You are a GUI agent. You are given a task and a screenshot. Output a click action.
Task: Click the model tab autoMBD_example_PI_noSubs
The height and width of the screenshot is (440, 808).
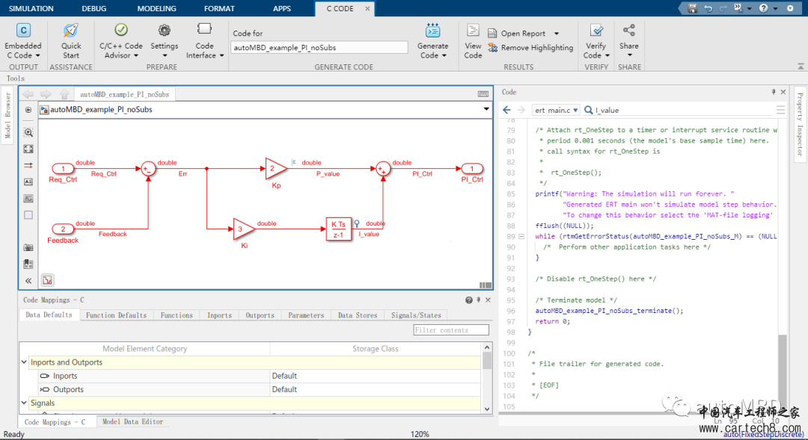coord(125,94)
